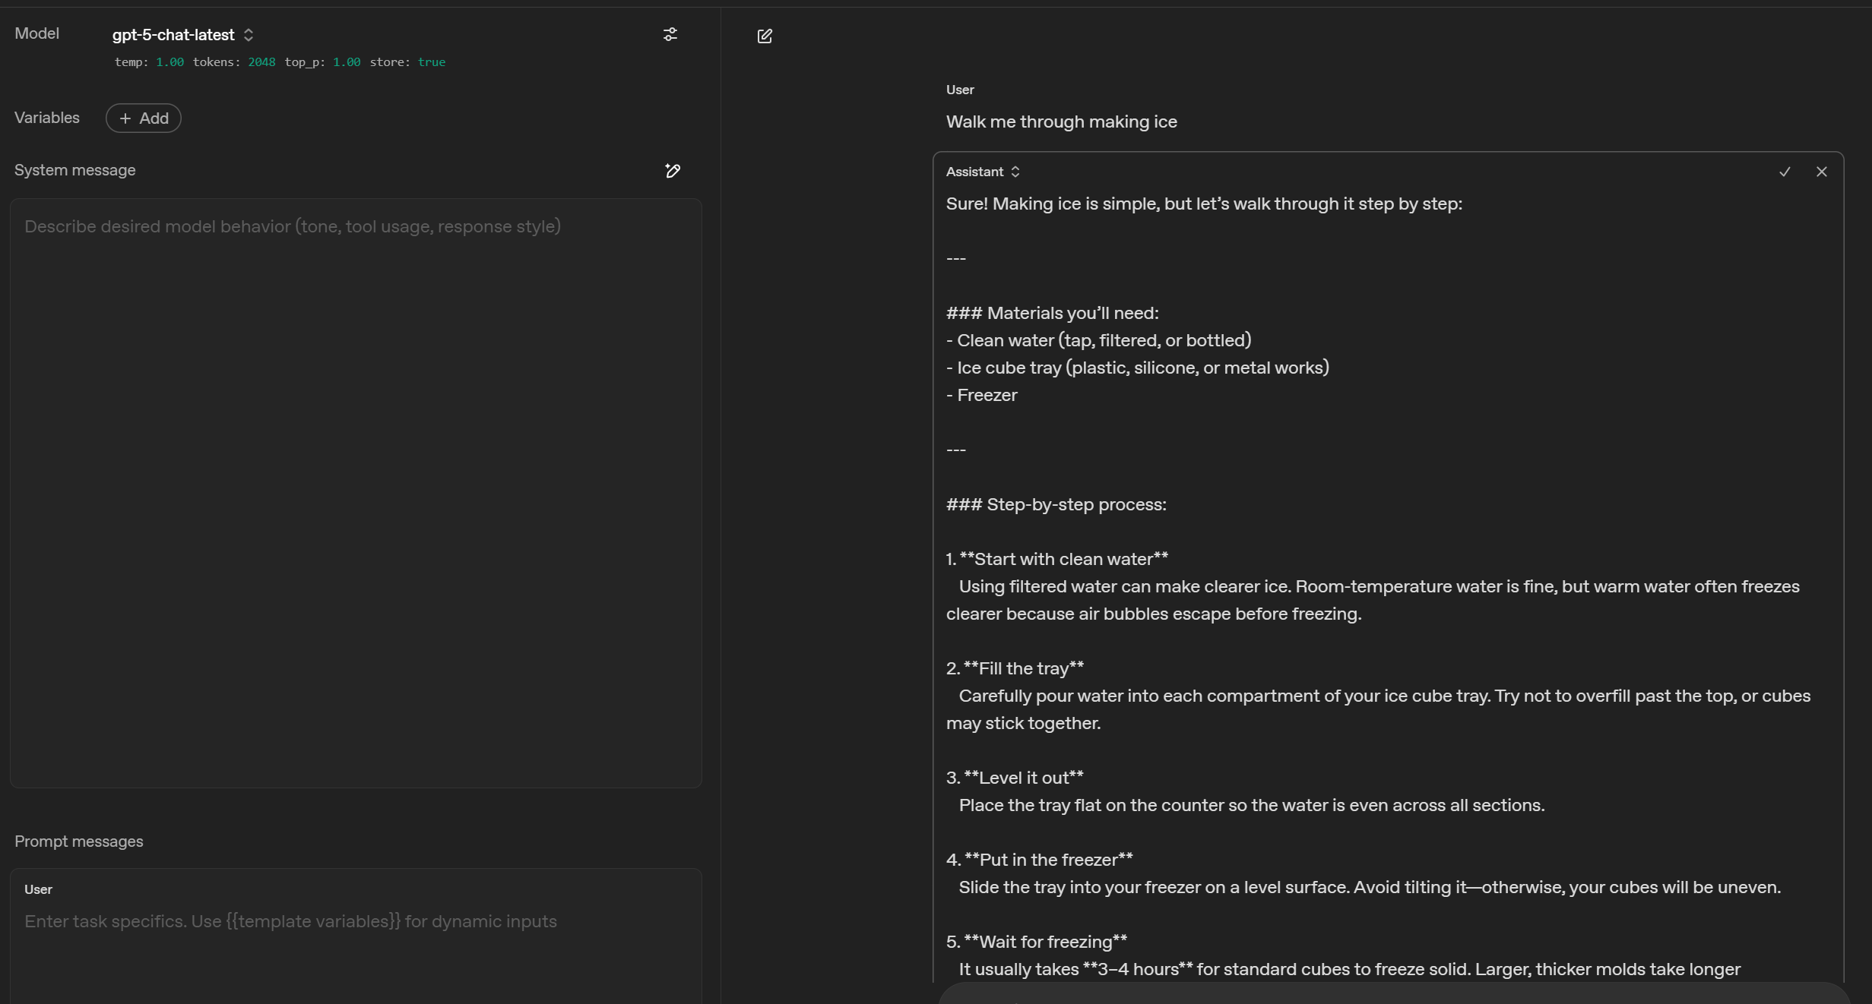Click the tokens 2048 parameter value
Viewport: 1872px width, 1004px height.
point(261,62)
